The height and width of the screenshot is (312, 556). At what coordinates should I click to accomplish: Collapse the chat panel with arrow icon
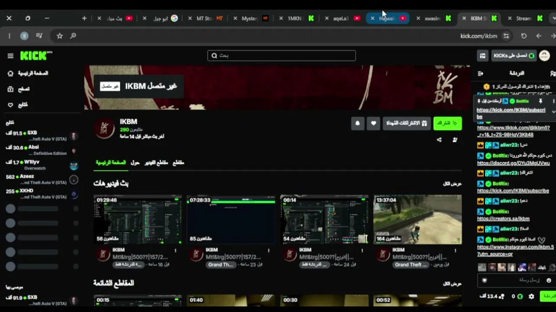(481, 73)
